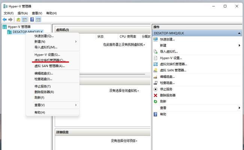Image resolution: width=244 pixels, height=150 pixels.
Task: Click the 详细信息 panel header
Action: [x=103, y=132]
